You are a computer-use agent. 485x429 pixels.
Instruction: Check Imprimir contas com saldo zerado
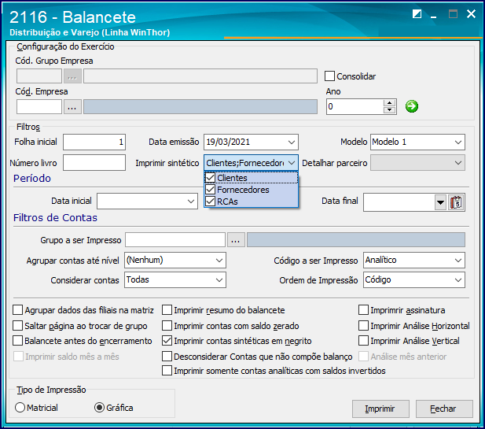(167, 326)
